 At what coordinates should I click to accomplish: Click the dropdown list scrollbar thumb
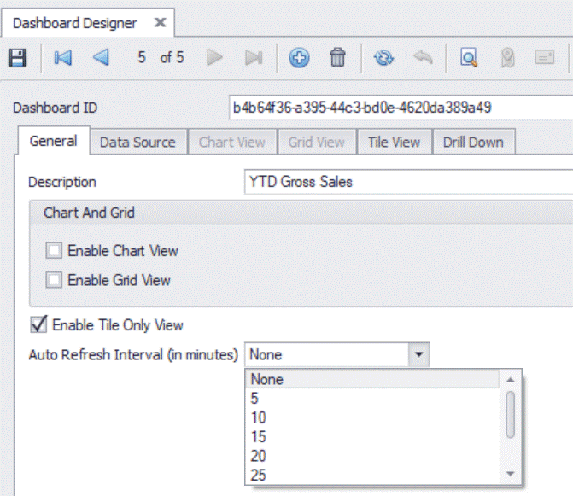(x=510, y=413)
